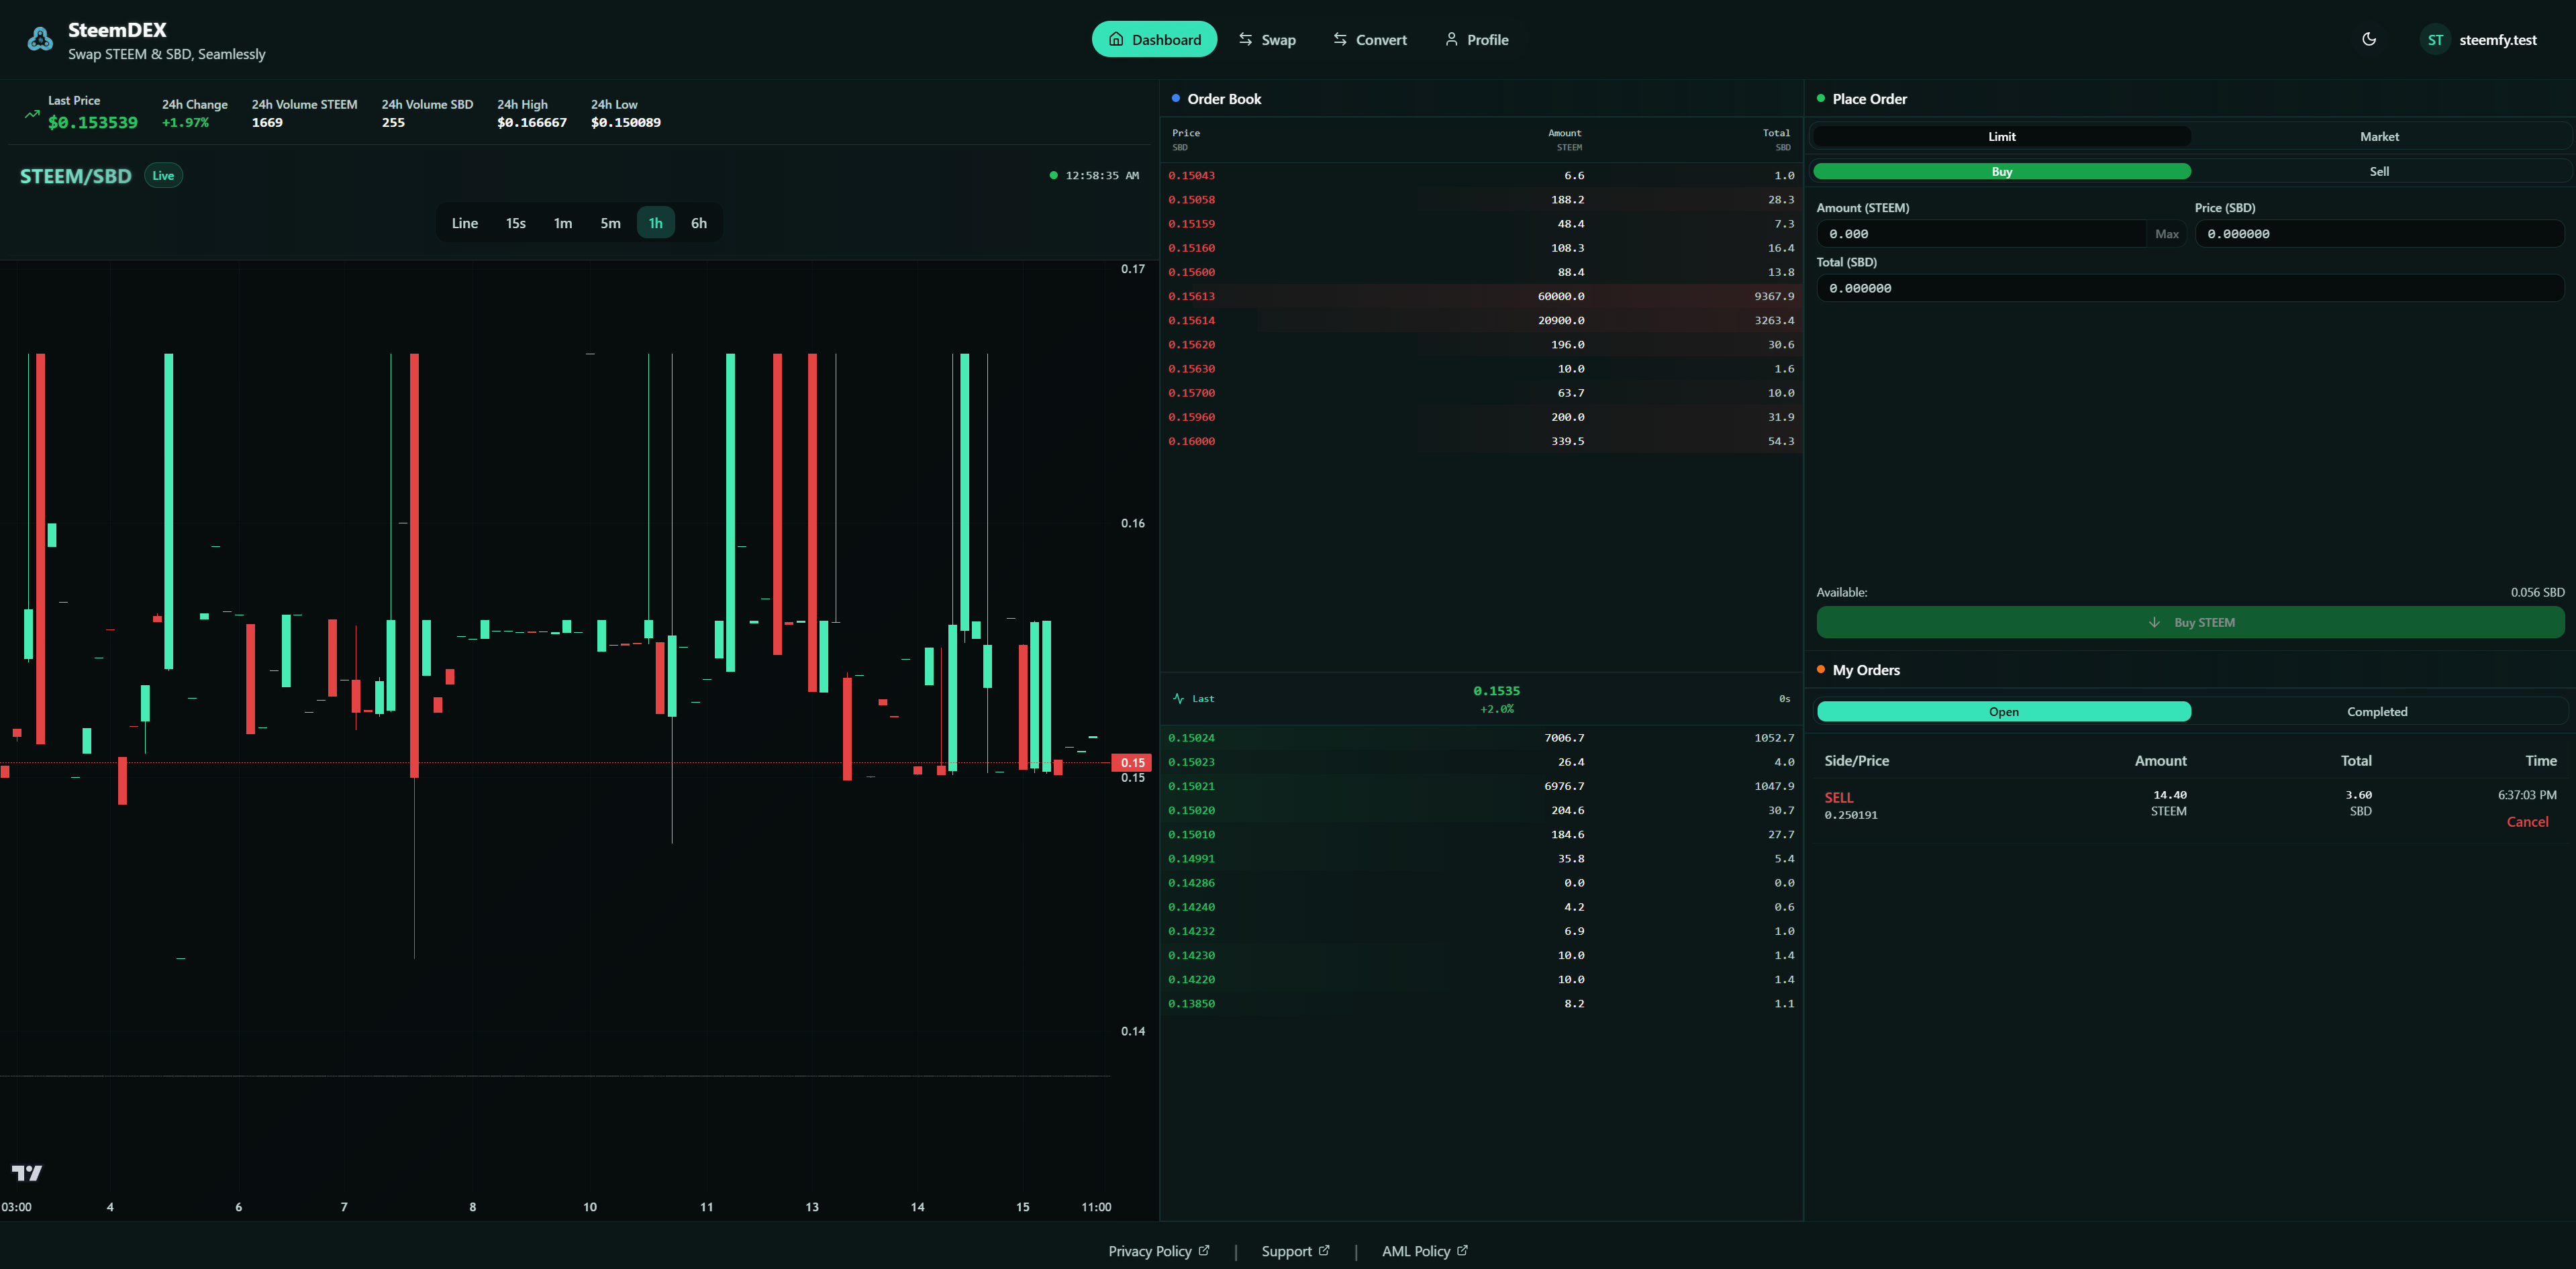Image resolution: width=2576 pixels, height=1269 pixels.
Task: Click the Privacy Policy external link icon
Action: click(x=1204, y=1250)
